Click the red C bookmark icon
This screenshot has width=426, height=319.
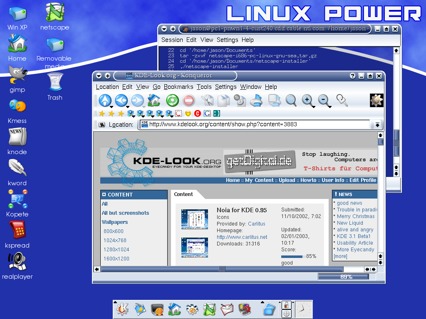(198, 113)
